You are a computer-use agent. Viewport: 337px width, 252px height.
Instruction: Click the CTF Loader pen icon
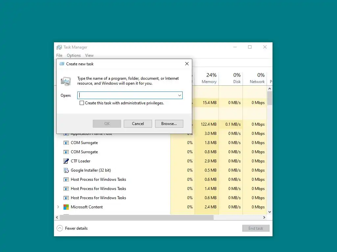click(66, 161)
